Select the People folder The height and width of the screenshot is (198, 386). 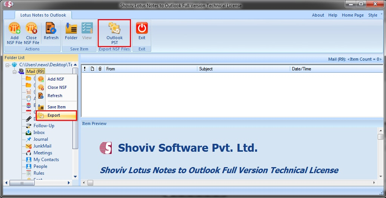click(40, 166)
